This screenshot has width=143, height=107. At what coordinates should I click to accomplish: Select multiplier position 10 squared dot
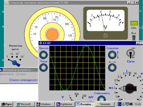17,57
